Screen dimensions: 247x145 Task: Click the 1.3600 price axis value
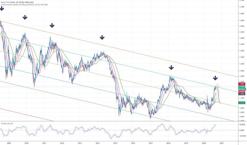click(242, 57)
